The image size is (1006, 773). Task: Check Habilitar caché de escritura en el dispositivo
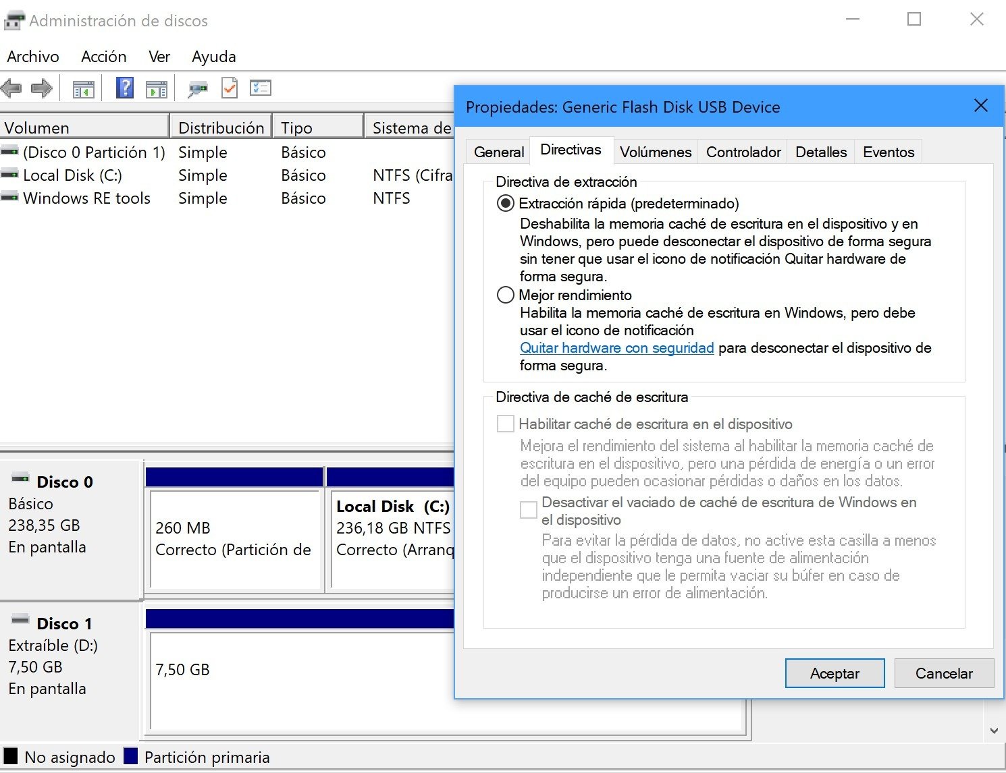click(504, 423)
